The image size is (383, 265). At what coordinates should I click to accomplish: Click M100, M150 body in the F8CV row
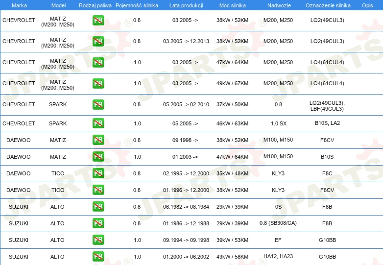tap(278, 140)
